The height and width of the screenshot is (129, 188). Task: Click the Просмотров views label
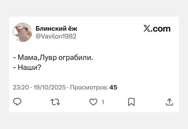(x=89, y=88)
